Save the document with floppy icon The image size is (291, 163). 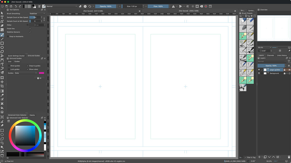11,6
